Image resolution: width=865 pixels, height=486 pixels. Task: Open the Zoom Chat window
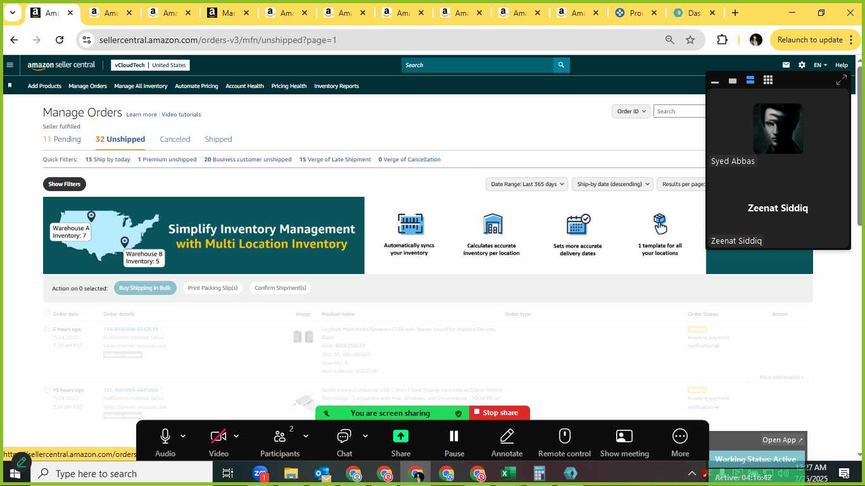pyautogui.click(x=344, y=436)
